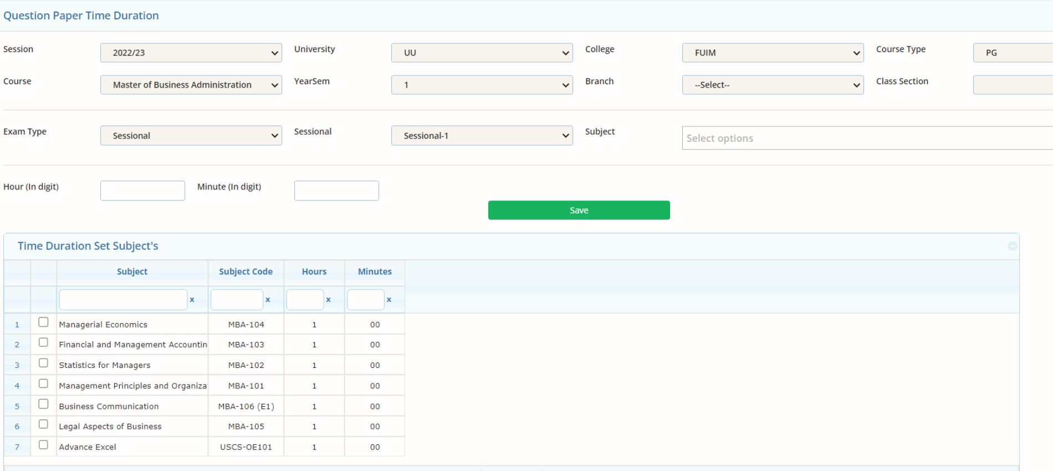Clear the Hours column filter

coord(328,300)
